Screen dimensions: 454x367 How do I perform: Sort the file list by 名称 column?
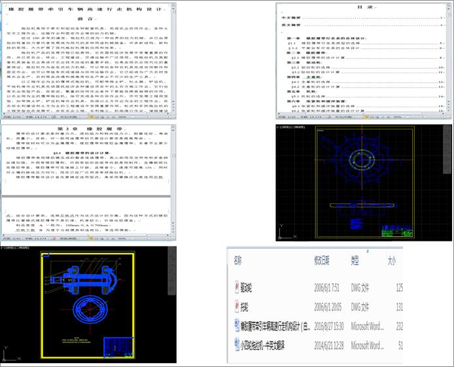[237, 261]
